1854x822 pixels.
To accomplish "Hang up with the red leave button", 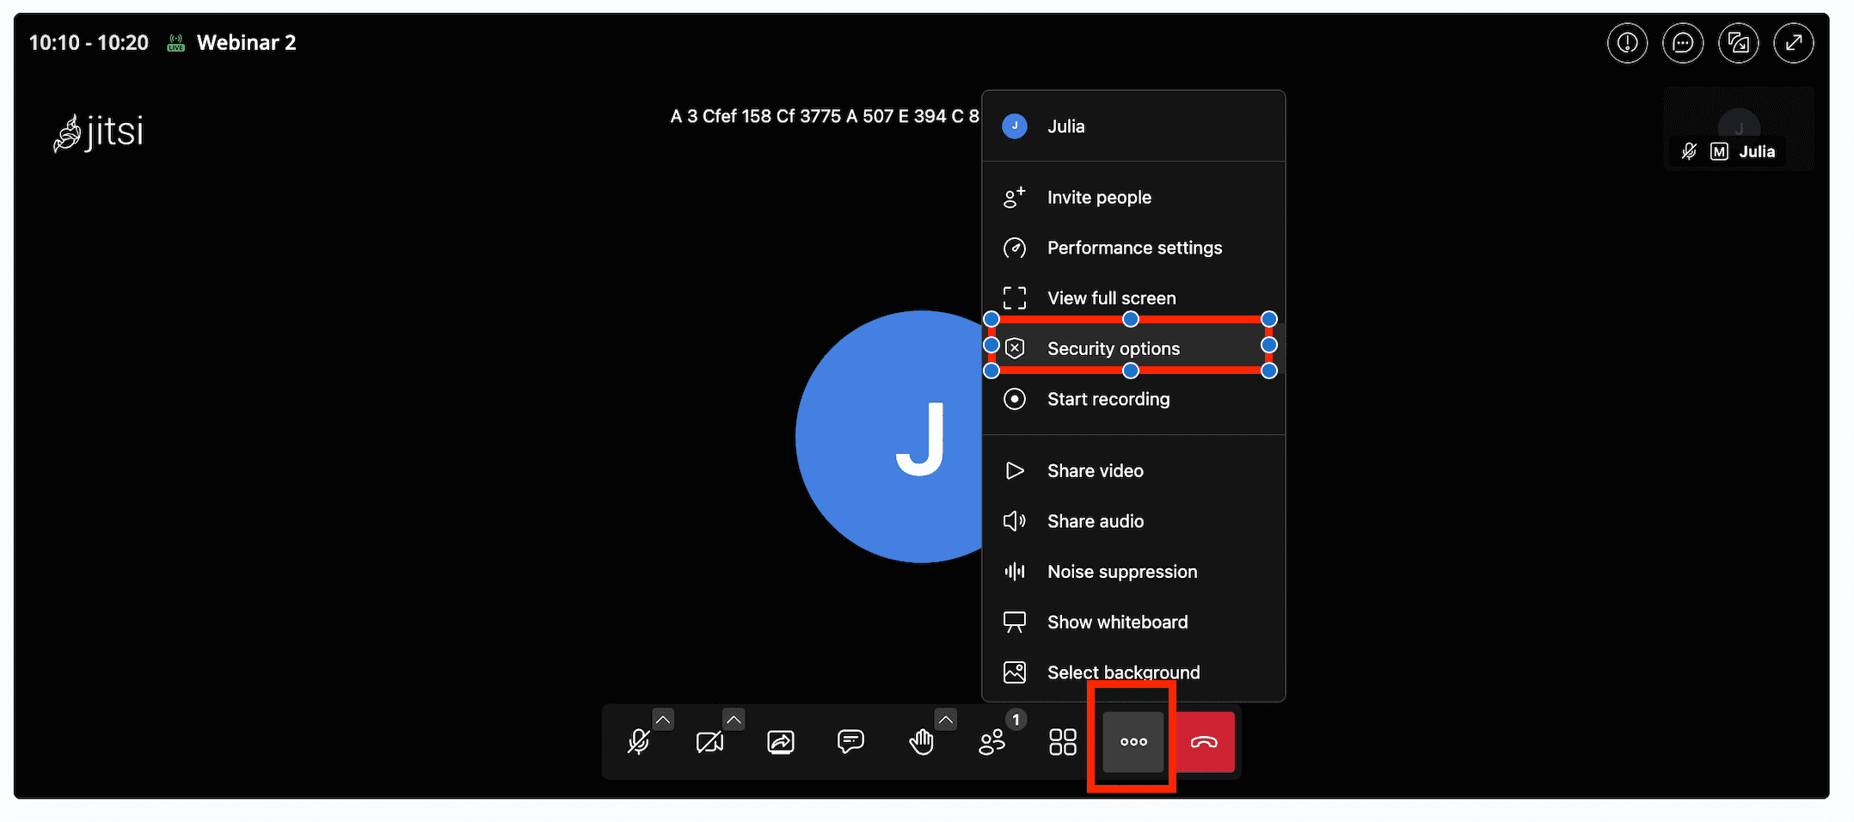I will click(1204, 741).
